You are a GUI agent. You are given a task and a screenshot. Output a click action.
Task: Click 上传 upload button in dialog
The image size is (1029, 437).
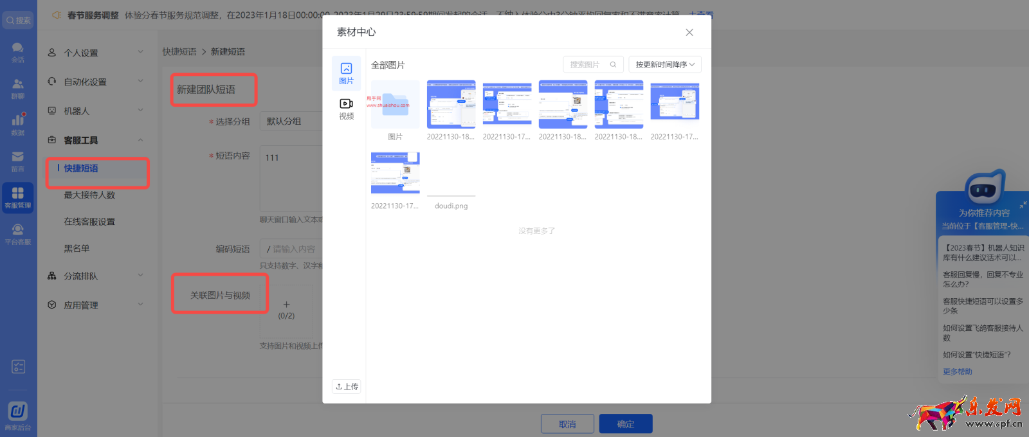[x=347, y=386]
